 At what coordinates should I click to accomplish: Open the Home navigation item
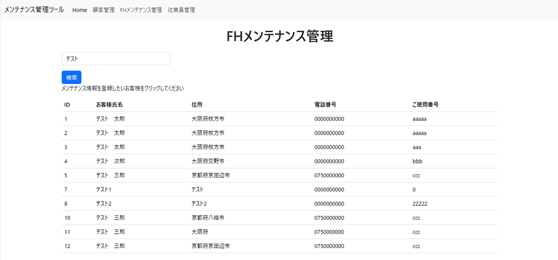tap(80, 10)
